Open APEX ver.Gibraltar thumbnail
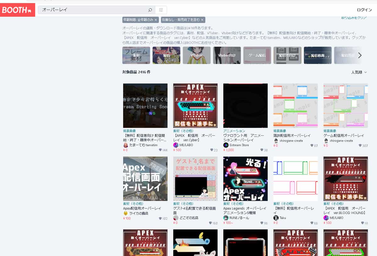377x256 pixels. (x=296, y=243)
